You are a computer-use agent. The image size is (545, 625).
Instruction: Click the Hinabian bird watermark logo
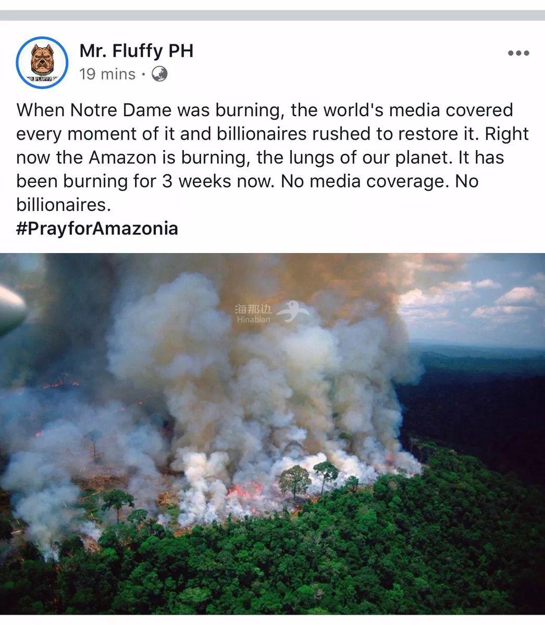click(293, 311)
